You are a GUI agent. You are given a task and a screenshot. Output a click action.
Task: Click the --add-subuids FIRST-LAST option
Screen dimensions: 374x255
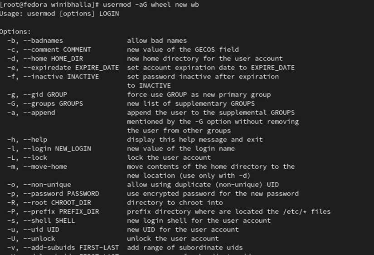[x=63, y=247]
